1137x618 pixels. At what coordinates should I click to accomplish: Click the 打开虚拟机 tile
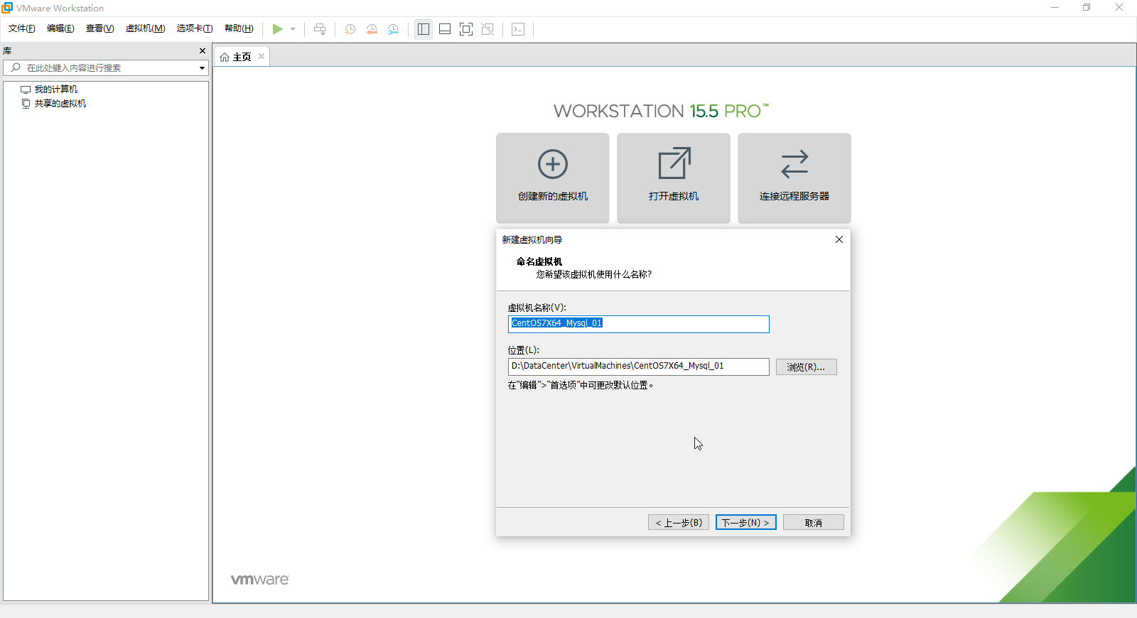coord(674,178)
